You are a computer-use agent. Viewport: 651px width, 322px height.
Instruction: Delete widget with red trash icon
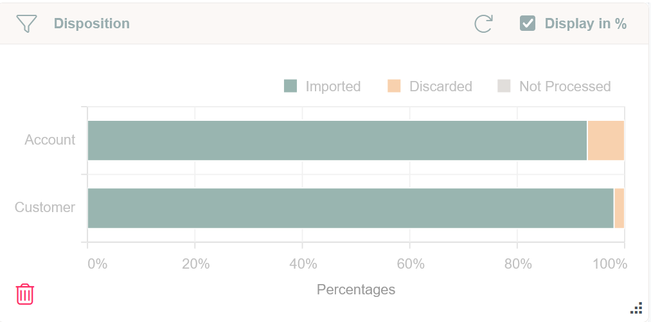pyautogui.click(x=25, y=294)
